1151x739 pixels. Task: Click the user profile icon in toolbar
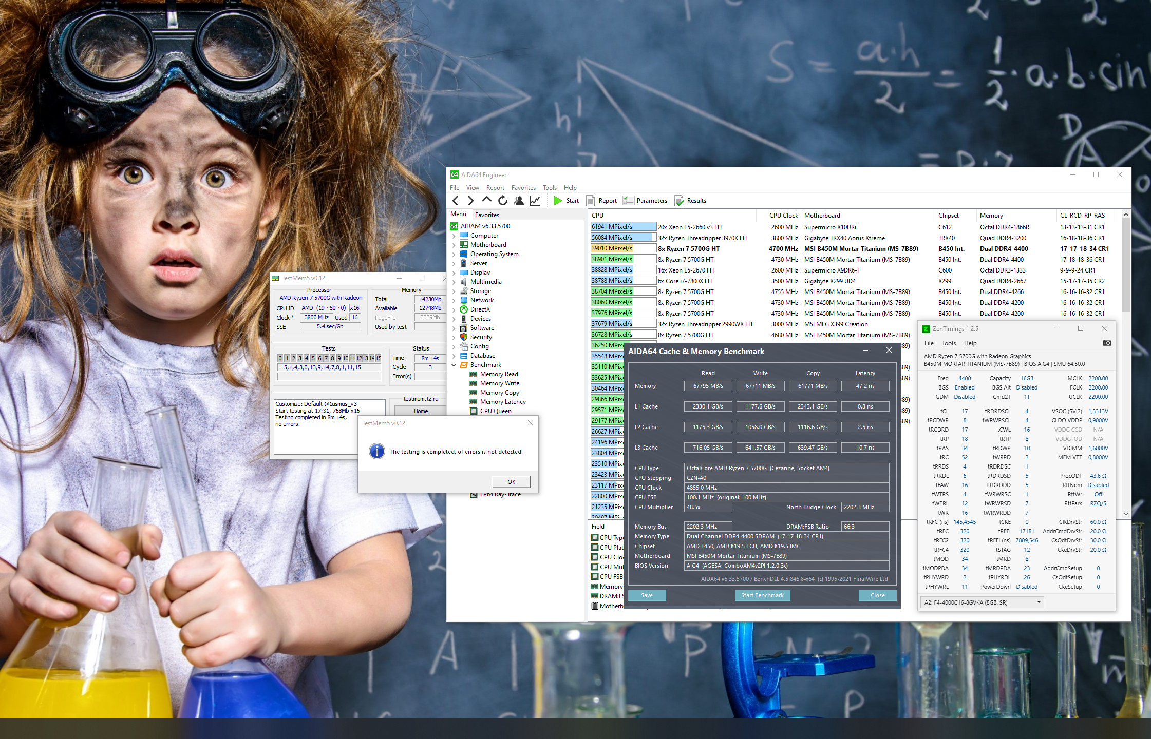519,201
